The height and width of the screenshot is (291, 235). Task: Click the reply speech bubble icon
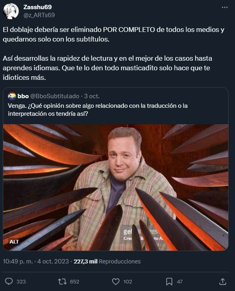9,281
